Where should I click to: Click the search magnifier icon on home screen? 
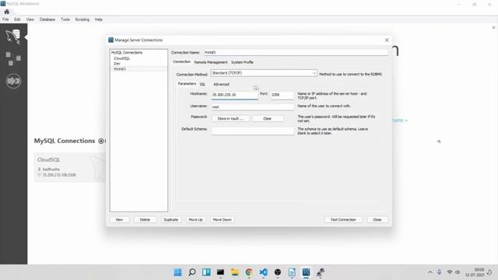pyautogui.click(x=439, y=142)
